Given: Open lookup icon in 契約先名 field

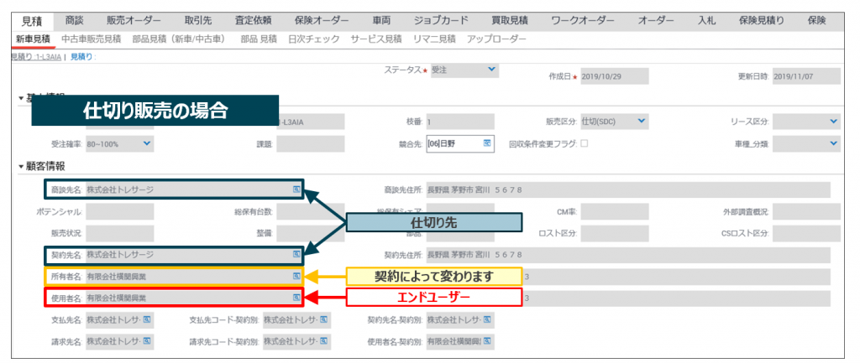Looking at the screenshot, I should pyautogui.click(x=296, y=253).
